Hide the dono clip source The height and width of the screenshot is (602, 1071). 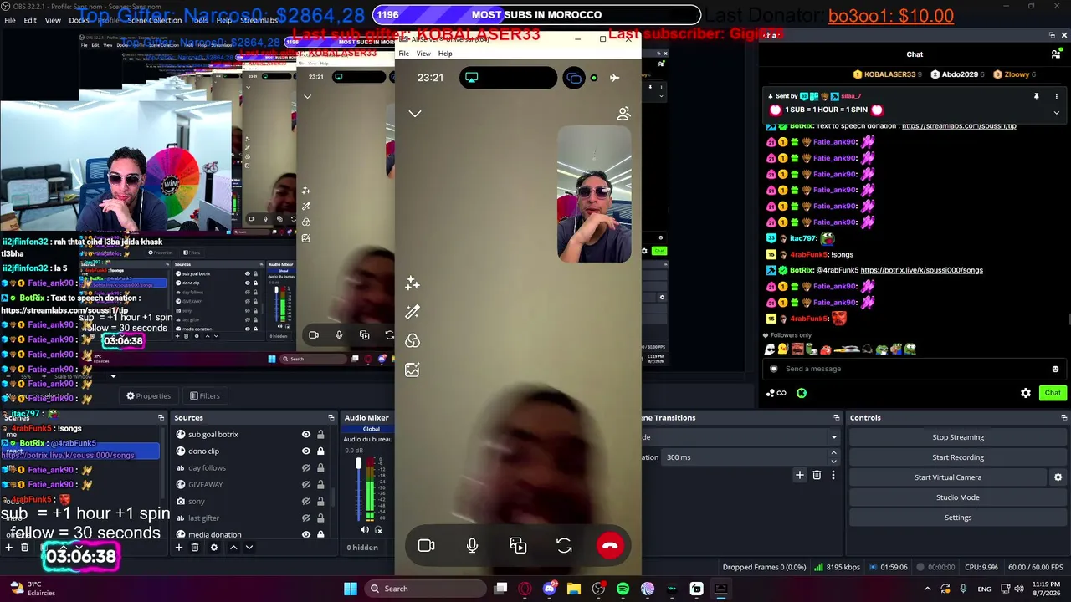click(306, 451)
